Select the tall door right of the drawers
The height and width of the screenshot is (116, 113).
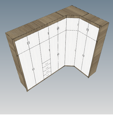(54, 54)
